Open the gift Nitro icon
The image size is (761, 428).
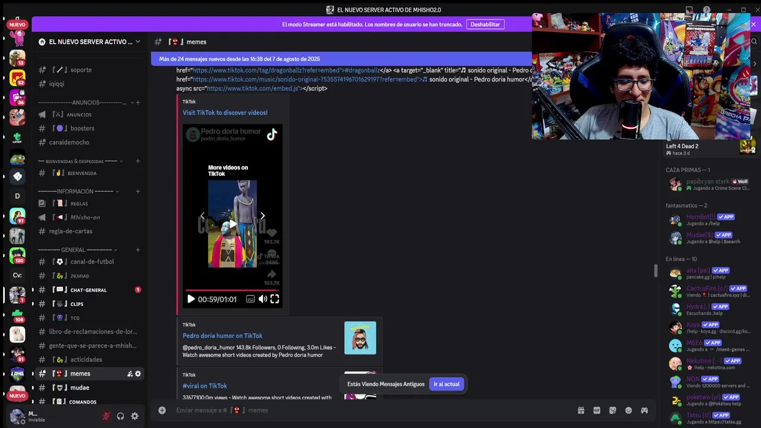581,410
